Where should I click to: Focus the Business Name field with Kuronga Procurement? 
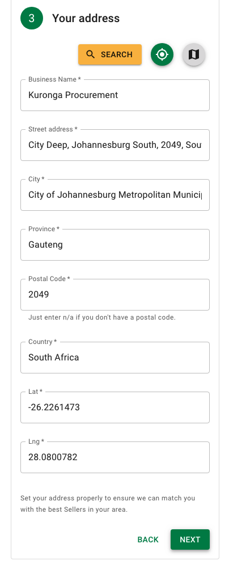pos(115,95)
